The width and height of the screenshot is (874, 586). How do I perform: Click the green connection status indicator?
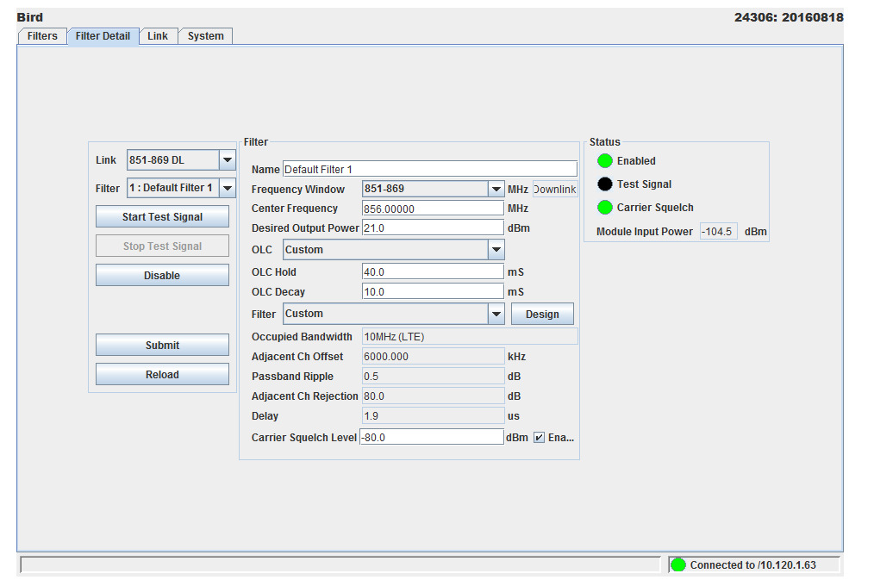pyautogui.click(x=678, y=564)
